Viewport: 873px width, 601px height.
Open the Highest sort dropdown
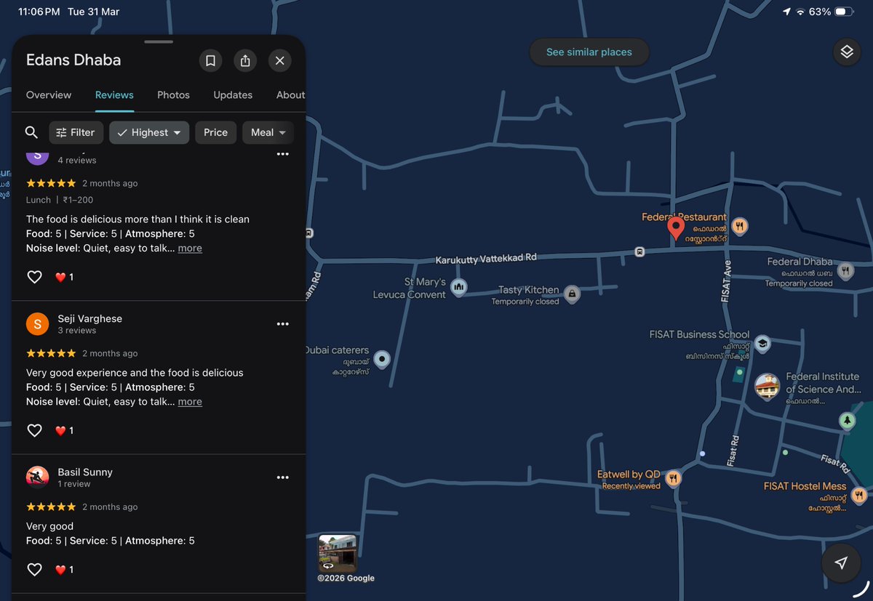149,132
